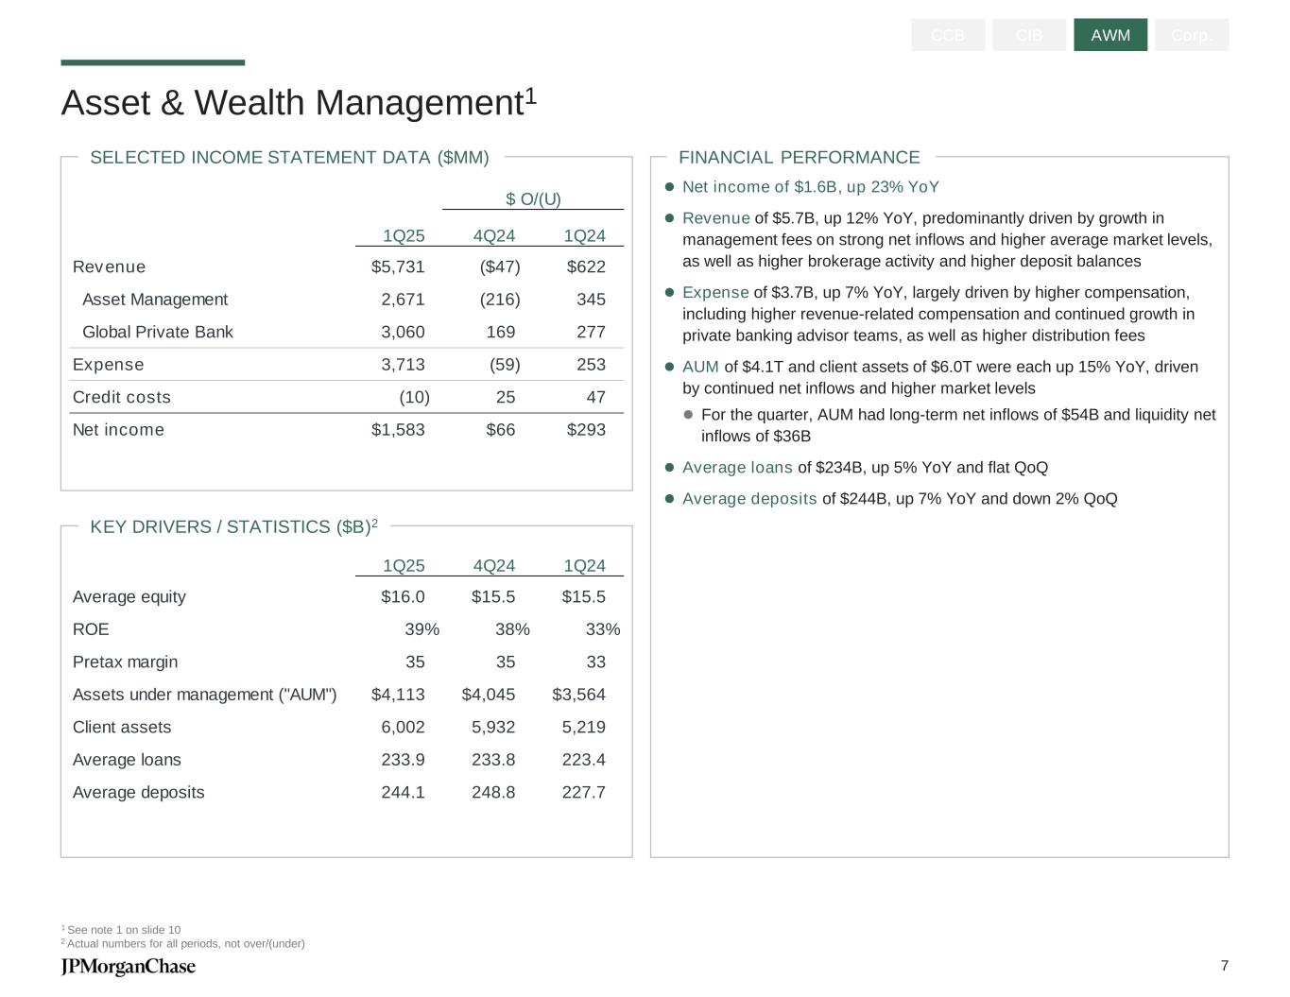
Task: Click the Selected Income Statement Data heading
Action: (289, 158)
